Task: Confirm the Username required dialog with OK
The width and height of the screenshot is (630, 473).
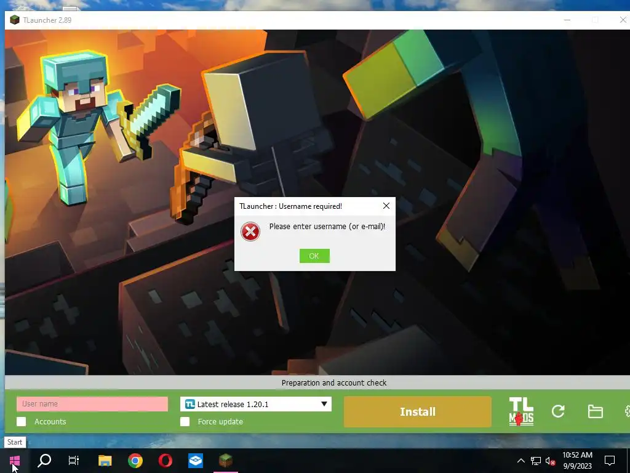Action: point(314,256)
